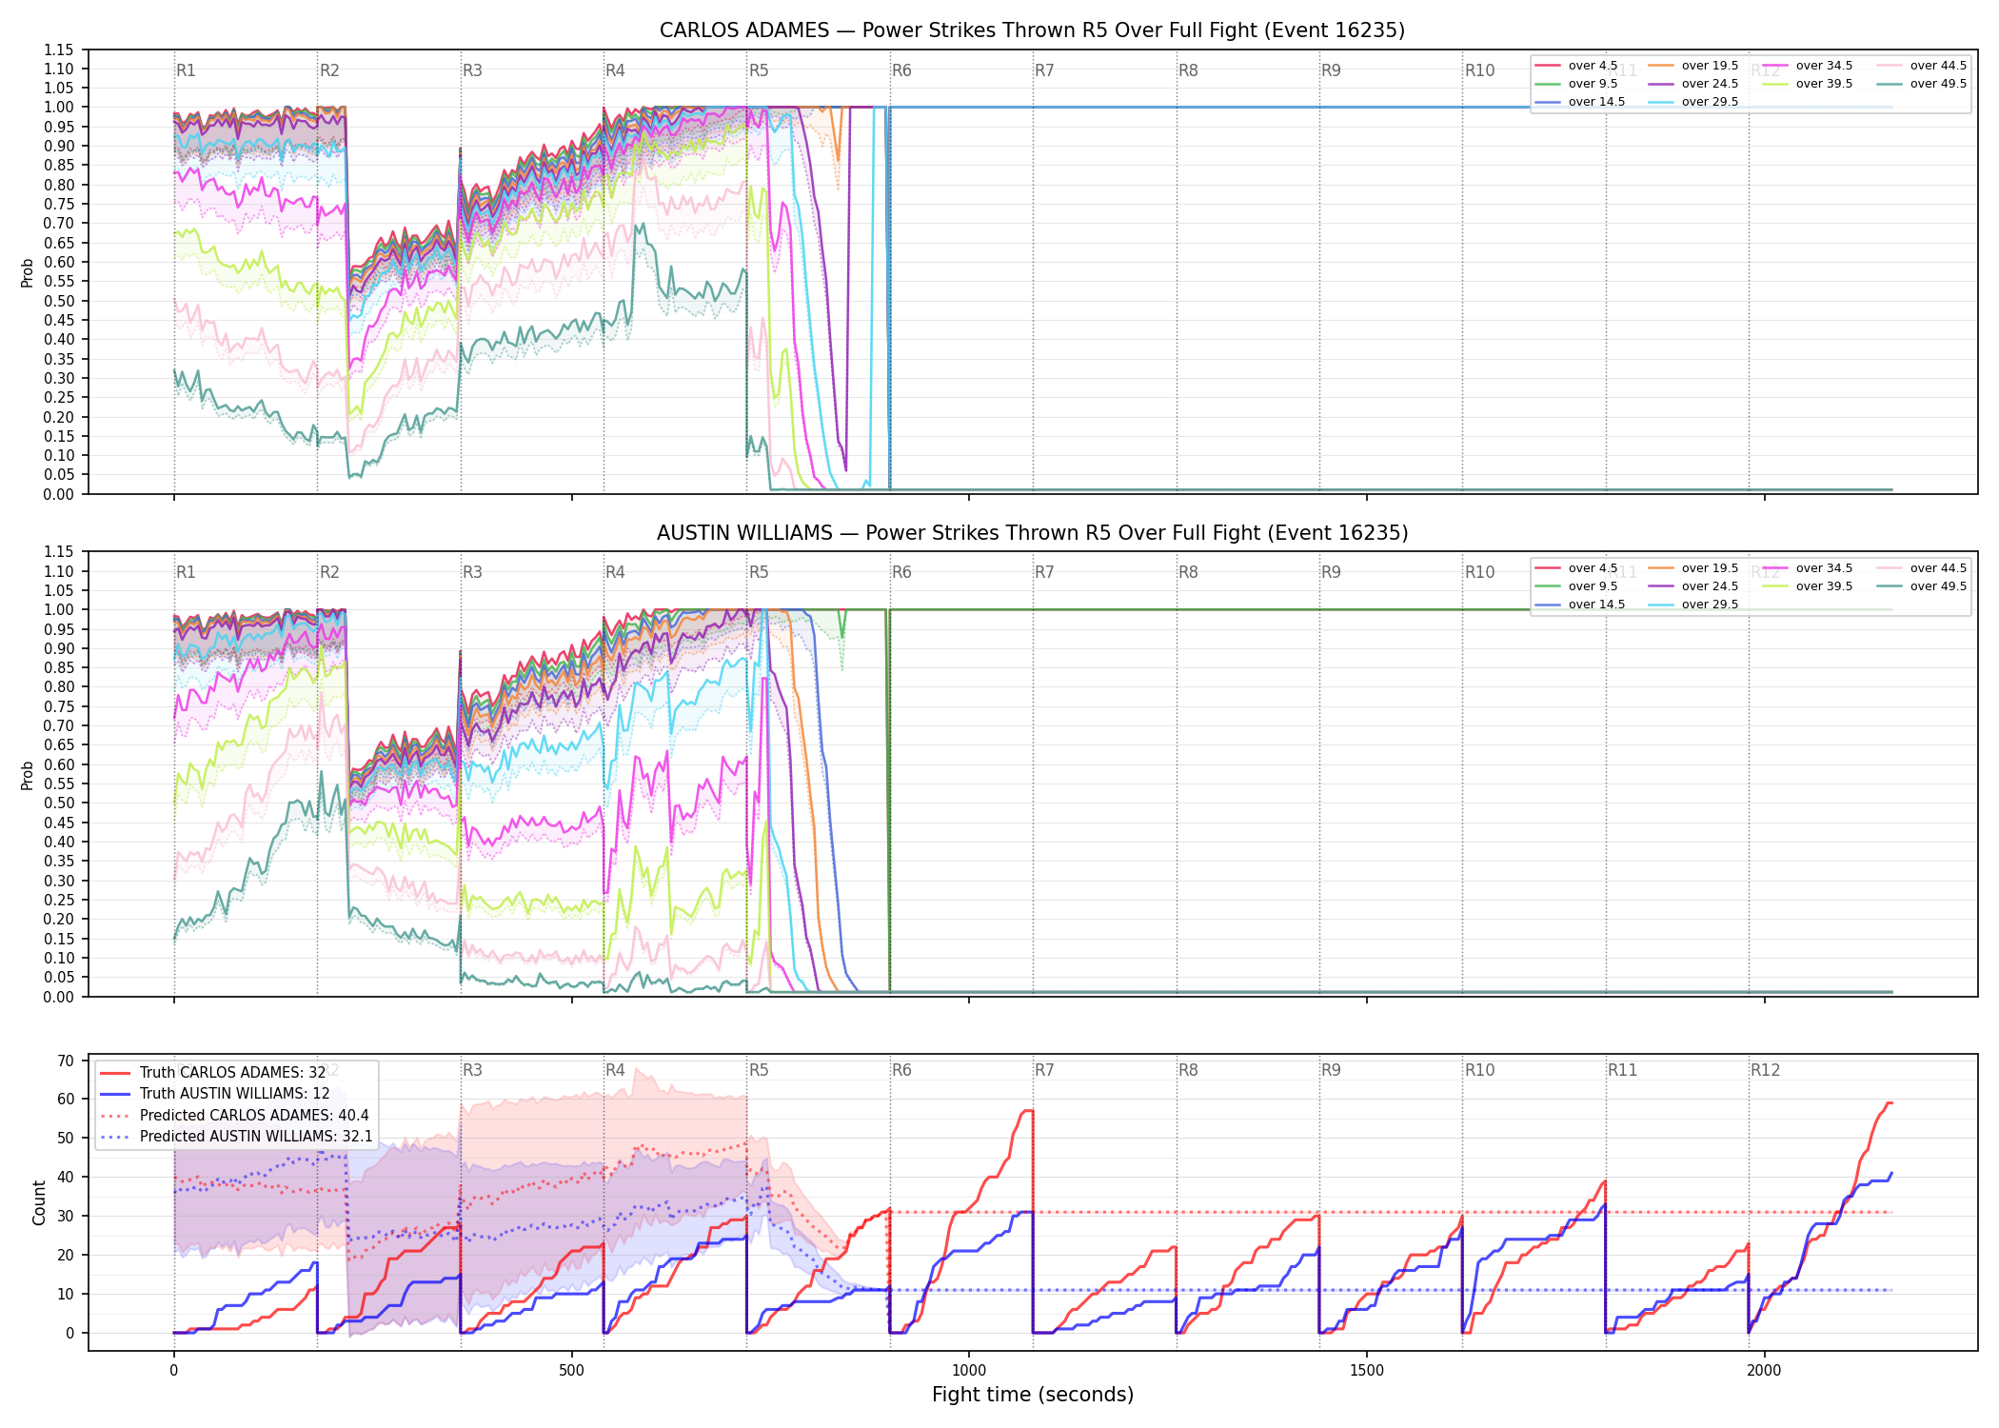
Task: Click 'Predicted CARLOS ADAMES: 40.4' legend entry
Action: [x=234, y=1116]
